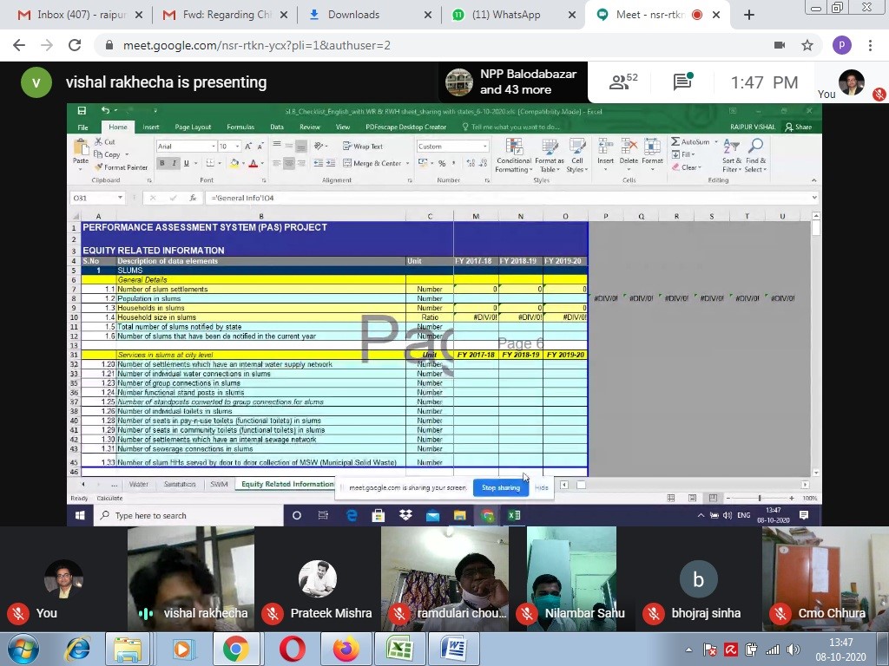Open the Formulas ribbon tab
This screenshot has height=666, width=889.
coord(240,127)
